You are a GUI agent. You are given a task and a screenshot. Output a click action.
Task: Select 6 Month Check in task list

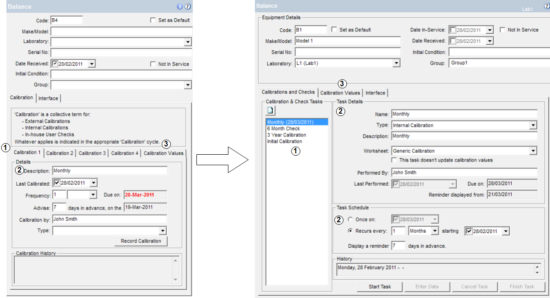point(283,129)
